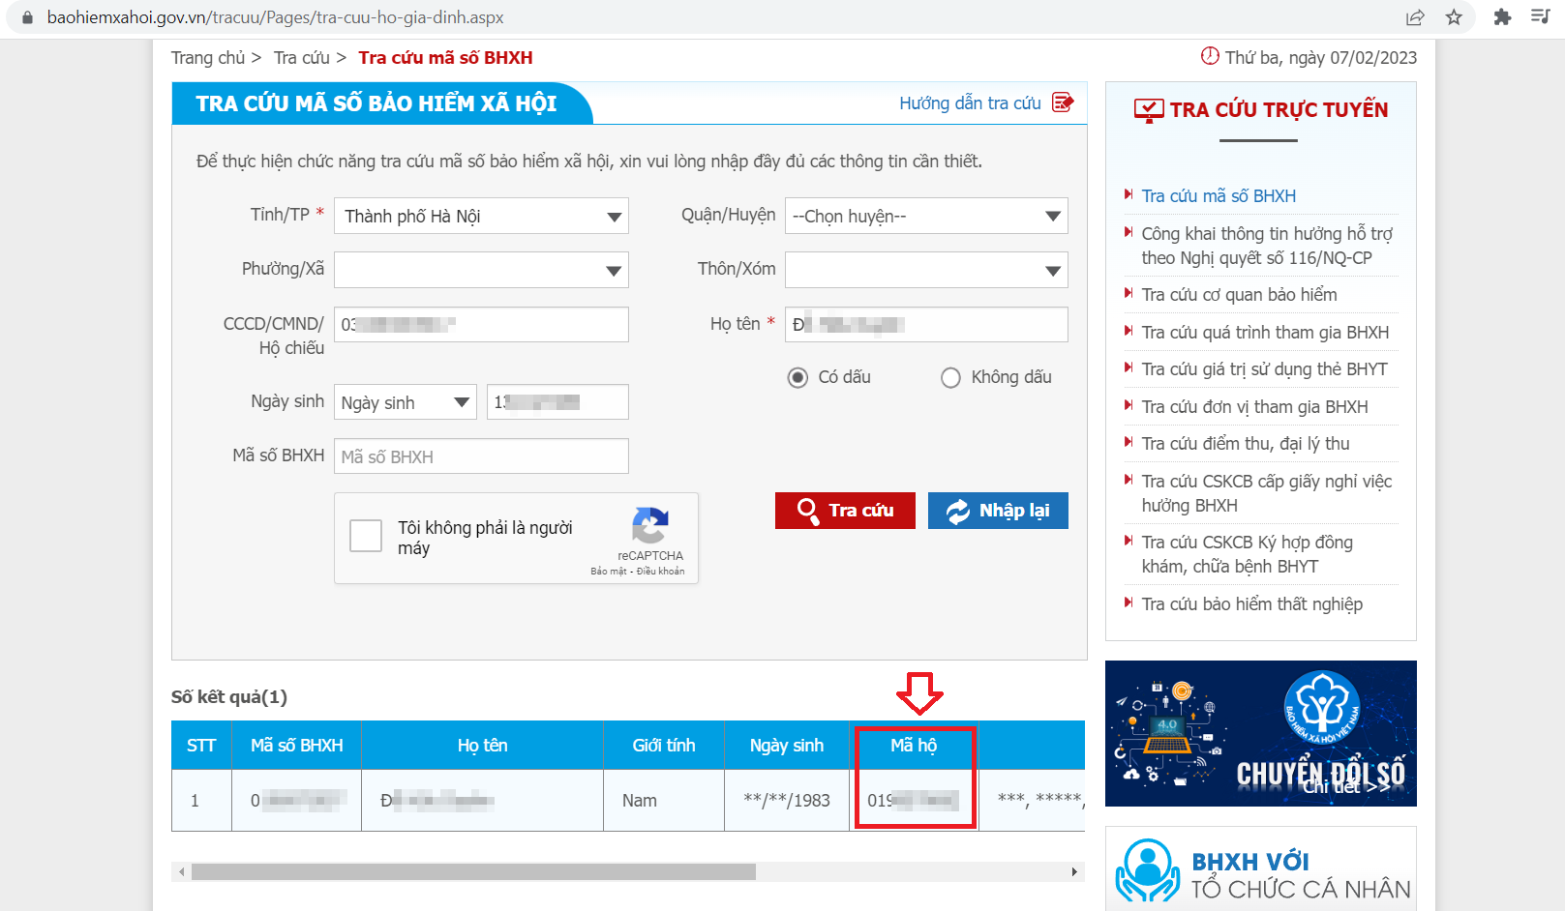This screenshot has width=1565, height=911.
Task: Open the Ngày sinh type dropdown
Action: pyautogui.click(x=405, y=402)
